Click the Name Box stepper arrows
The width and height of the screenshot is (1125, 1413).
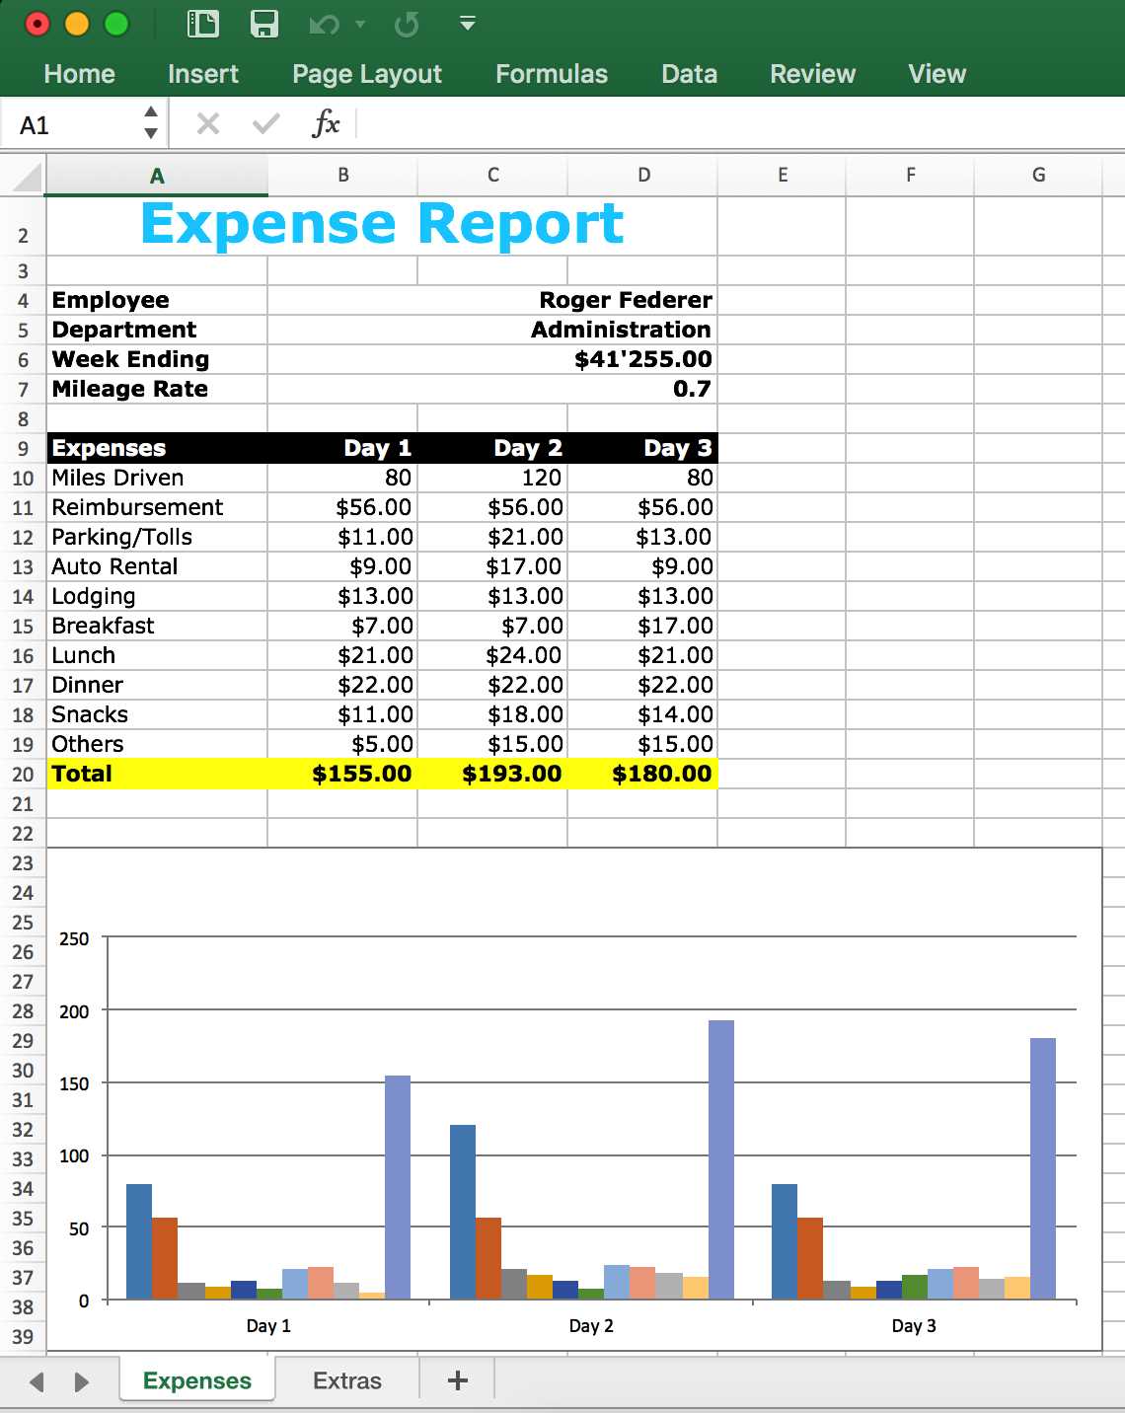[150, 124]
